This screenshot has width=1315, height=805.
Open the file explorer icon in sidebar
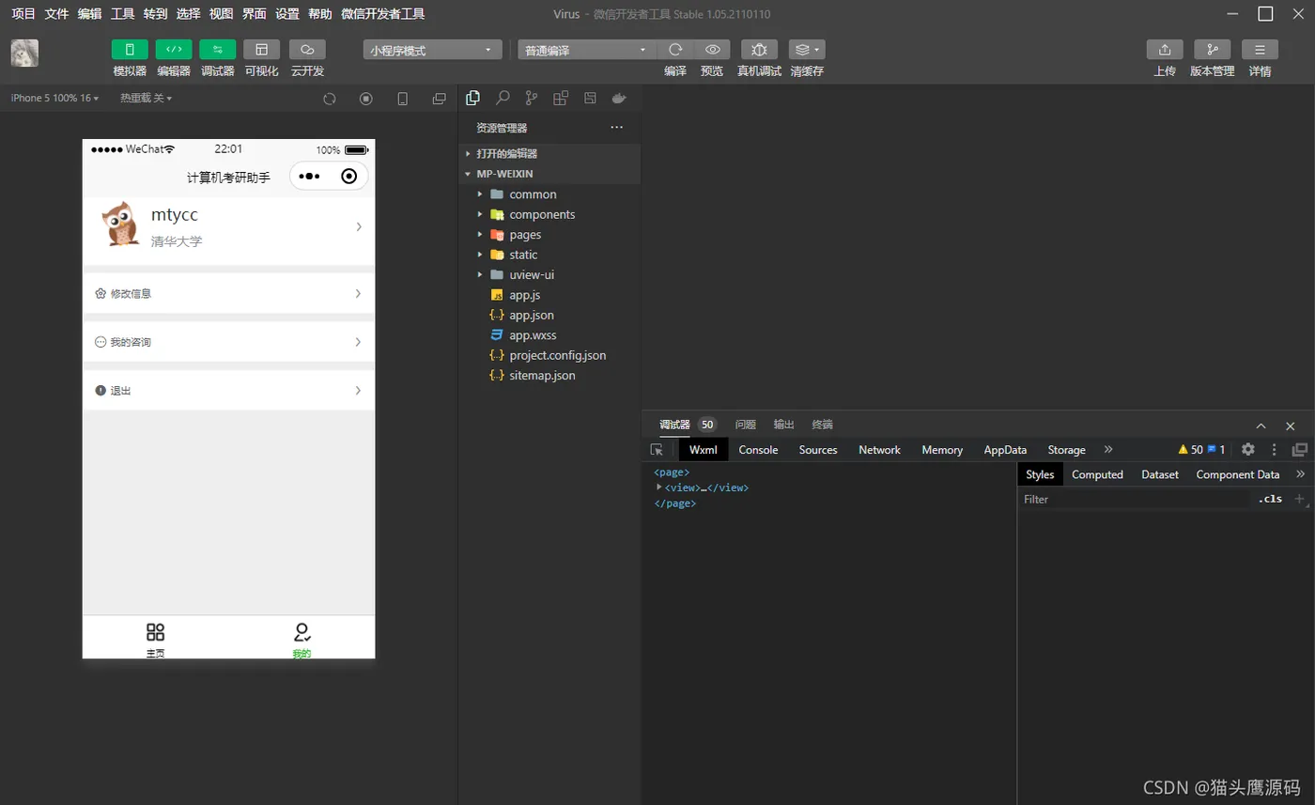click(473, 98)
